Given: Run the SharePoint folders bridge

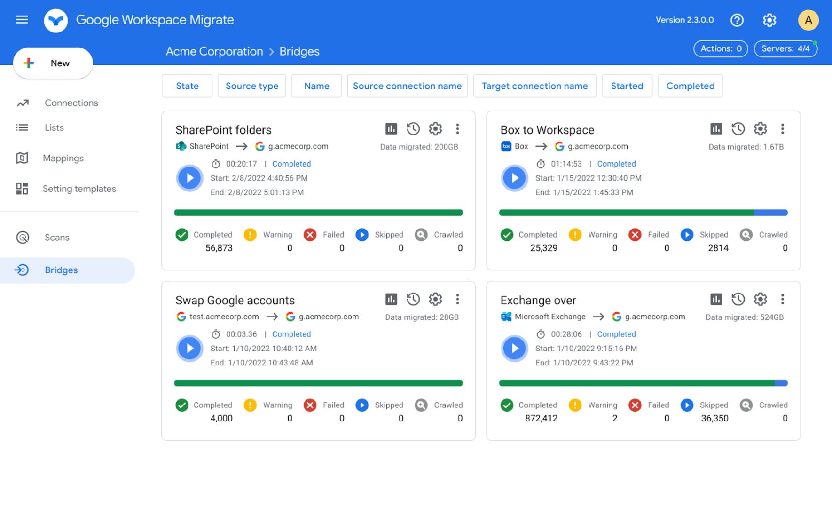Looking at the screenshot, I should click(x=189, y=178).
